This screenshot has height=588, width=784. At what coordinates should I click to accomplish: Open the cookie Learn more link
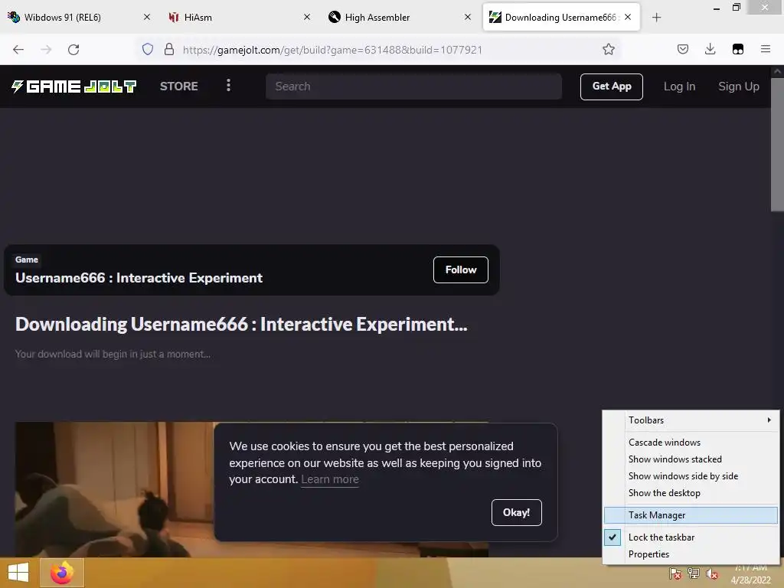coord(329,479)
